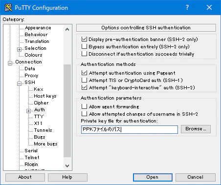Collapse the SSH tree node

tap(19, 83)
